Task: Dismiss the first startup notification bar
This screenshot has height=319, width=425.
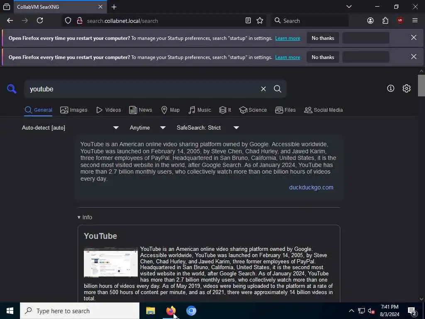Action: coord(414,38)
